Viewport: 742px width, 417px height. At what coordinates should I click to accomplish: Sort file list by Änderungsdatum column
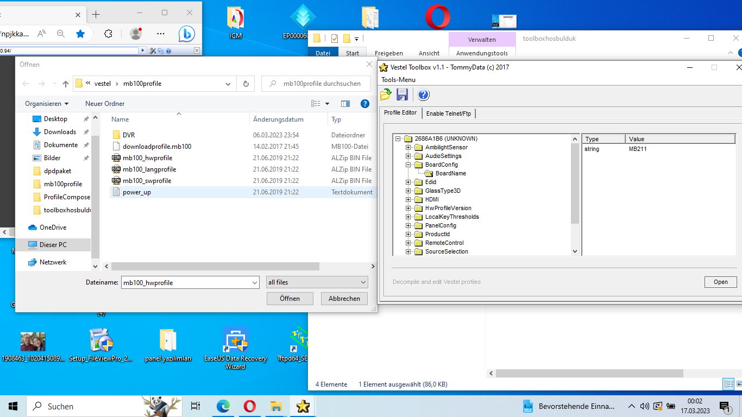click(x=278, y=119)
